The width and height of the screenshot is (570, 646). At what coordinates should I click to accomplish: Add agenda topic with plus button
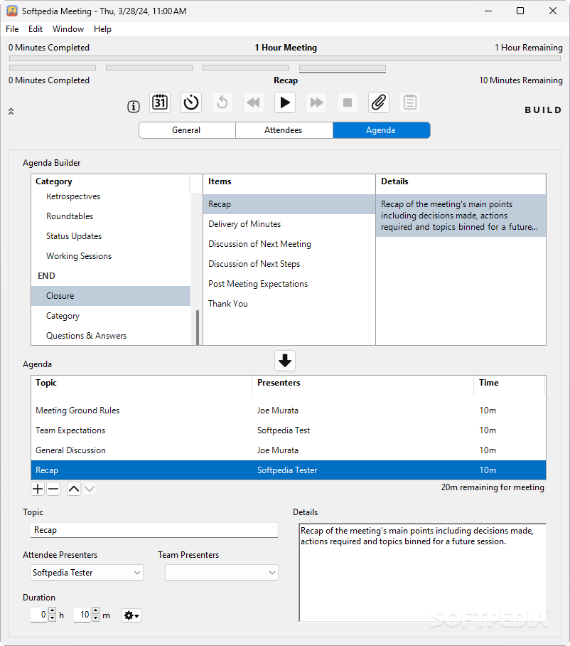tap(38, 489)
